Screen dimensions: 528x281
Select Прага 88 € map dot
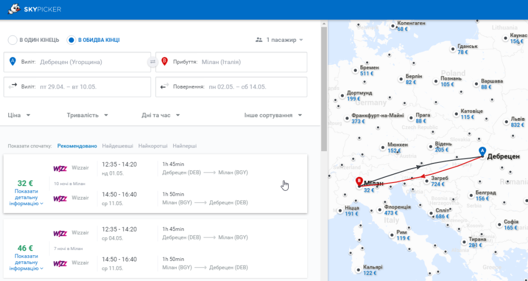pyautogui.click(x=411, y=118)
